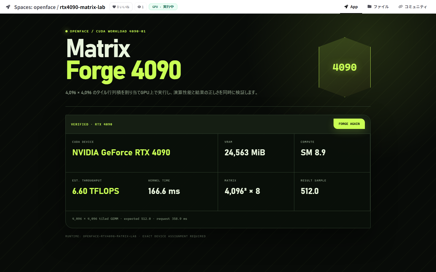This screenshot has width=436, height=272.
Task: Click the CUDA DEVICE label
Action: click(83, 142)
